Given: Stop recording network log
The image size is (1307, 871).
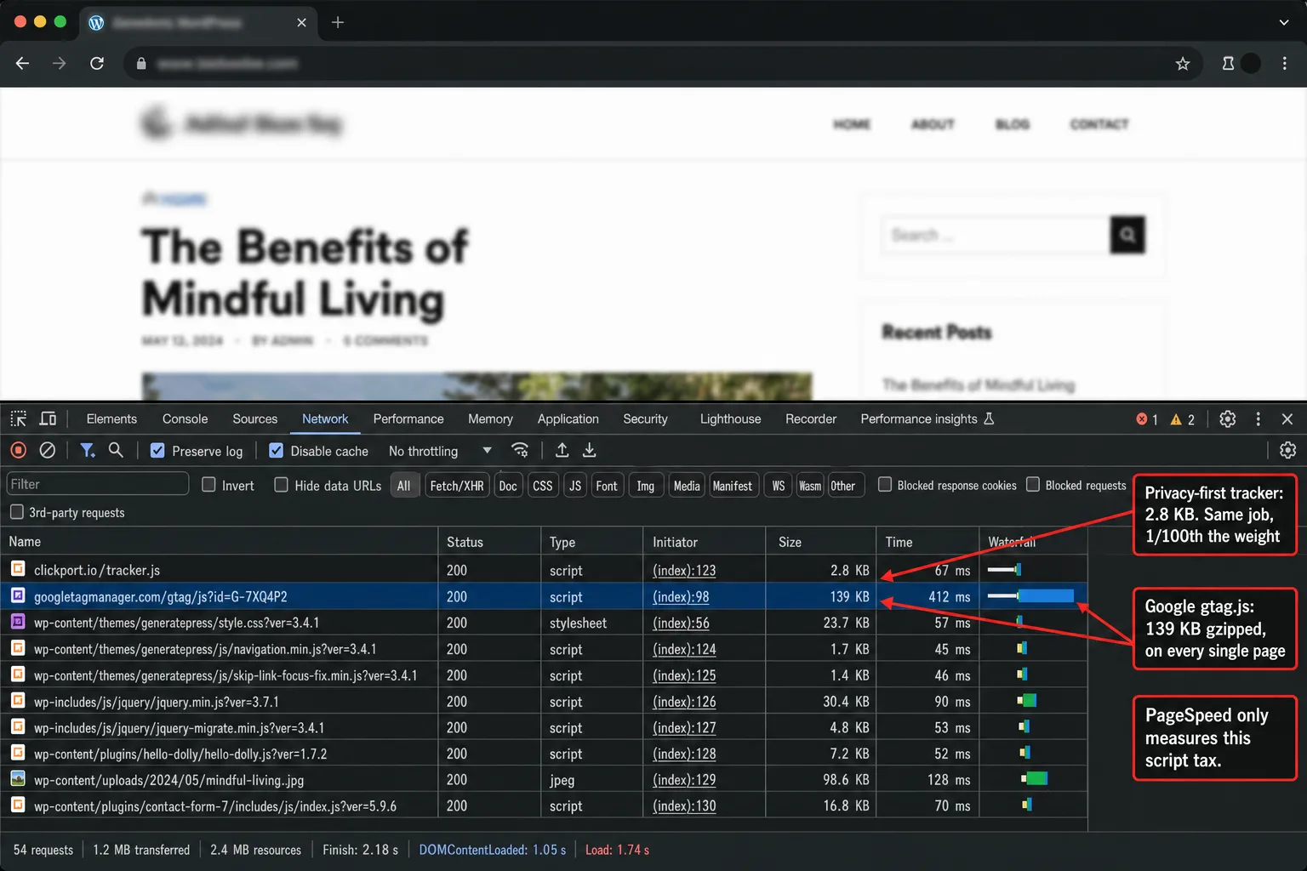Looking at the screenshot, I should pyautogui.click(x=18, y=450).
